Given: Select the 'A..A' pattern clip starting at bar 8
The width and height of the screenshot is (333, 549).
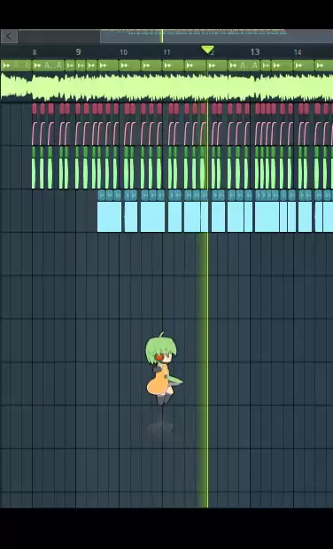Looking at the screenshot, I should pyautogui.click(x=49, y=66).
